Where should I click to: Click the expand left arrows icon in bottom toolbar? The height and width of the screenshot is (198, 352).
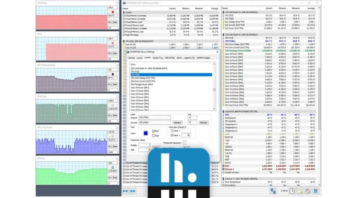tap(125, 191)
